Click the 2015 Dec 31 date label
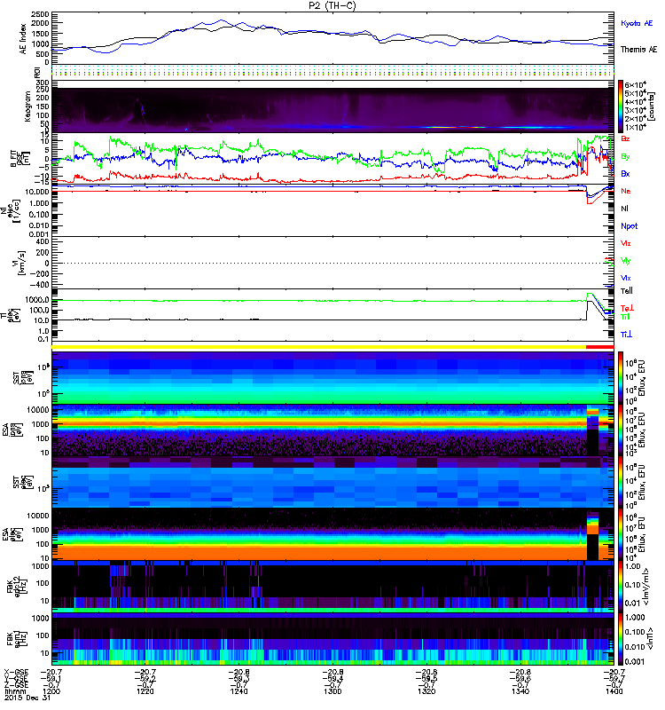Screen dimensions: 665x710 [x=27, y=698]
